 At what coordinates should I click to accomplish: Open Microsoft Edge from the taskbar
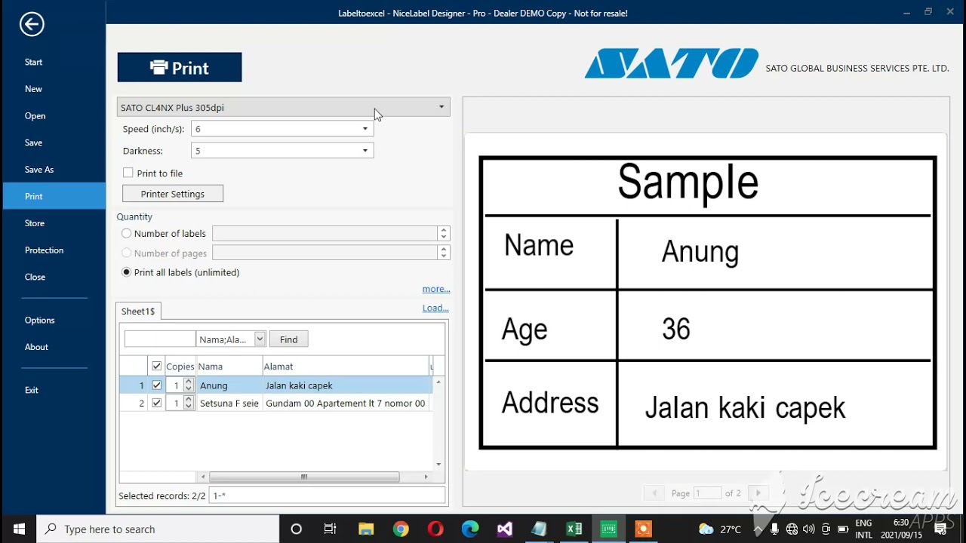(x=470, y=529)
